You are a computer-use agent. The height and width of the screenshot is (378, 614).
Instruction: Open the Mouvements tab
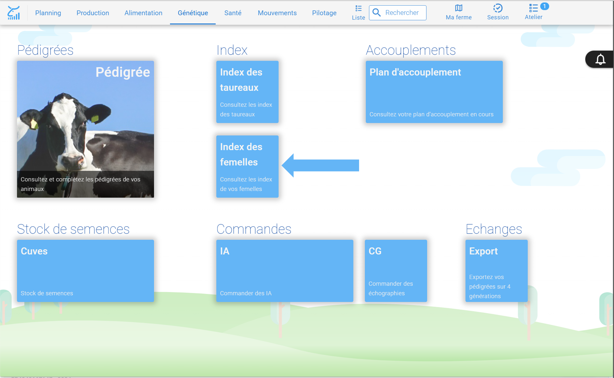click(277, 13)
